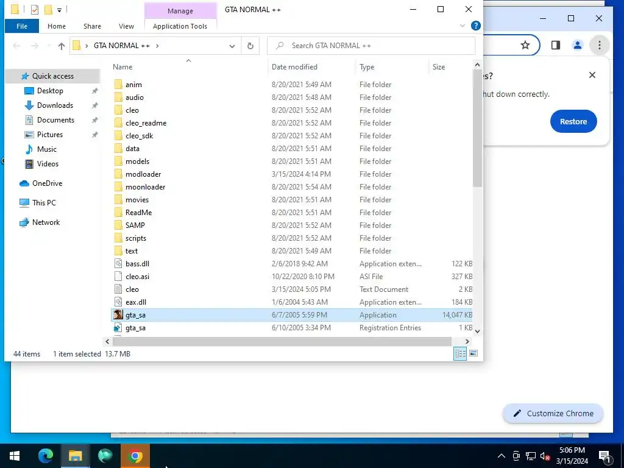Refresh the GTA NORMAL ++ folder

point(250,46)
